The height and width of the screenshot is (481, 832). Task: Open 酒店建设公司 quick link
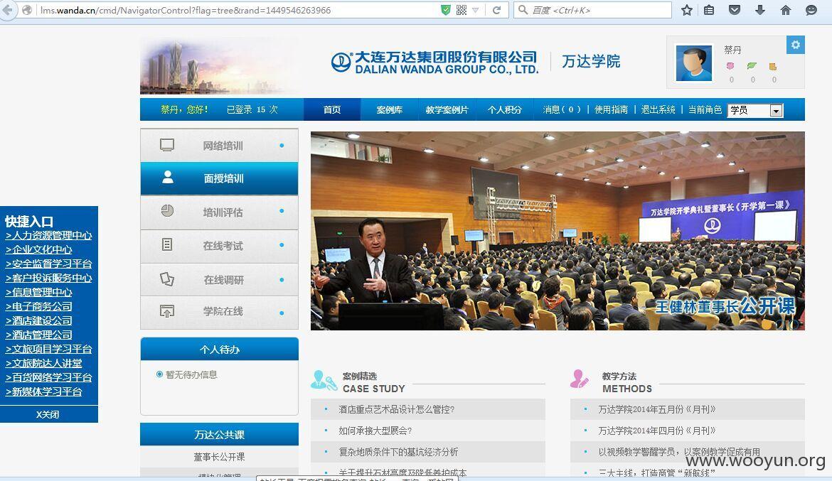(38, 321)
